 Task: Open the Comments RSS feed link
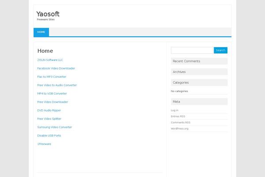(x=181, y=123)
